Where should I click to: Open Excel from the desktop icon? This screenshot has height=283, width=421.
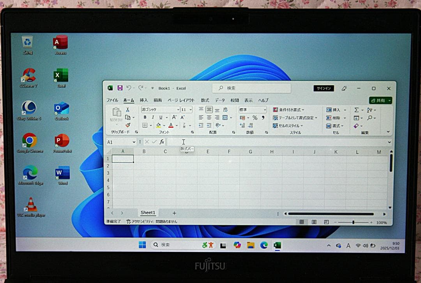pos(60,75)
